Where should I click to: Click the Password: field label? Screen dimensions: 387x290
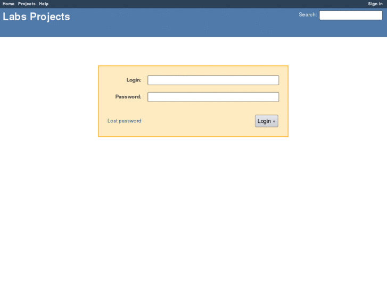click(x=128, y=97)
